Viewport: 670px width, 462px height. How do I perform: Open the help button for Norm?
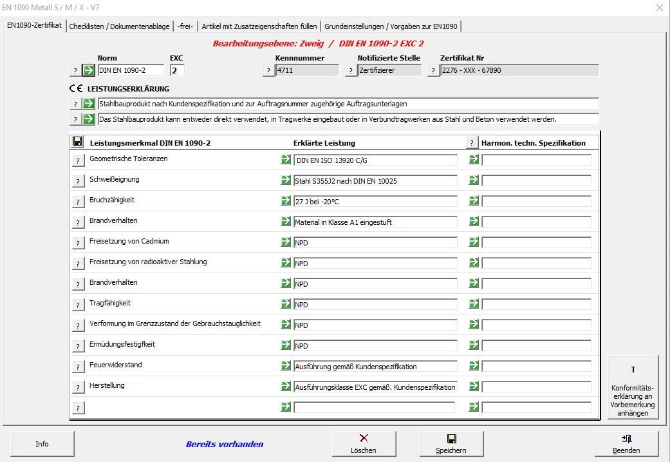tap(75, 70)
